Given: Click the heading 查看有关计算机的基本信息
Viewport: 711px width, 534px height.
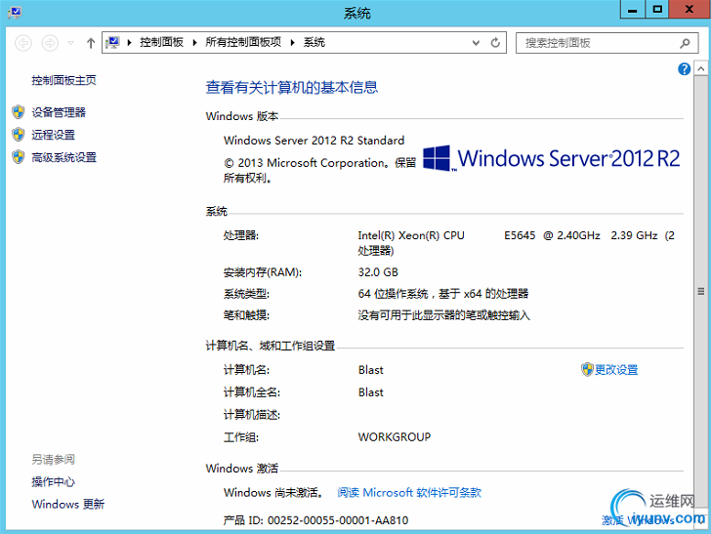Looking at the screenshot, I should 292,87.
